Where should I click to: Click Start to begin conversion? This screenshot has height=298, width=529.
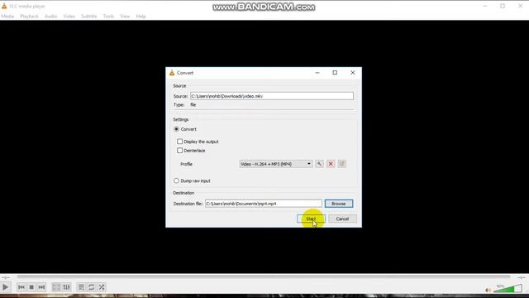[x=311, y=219]
